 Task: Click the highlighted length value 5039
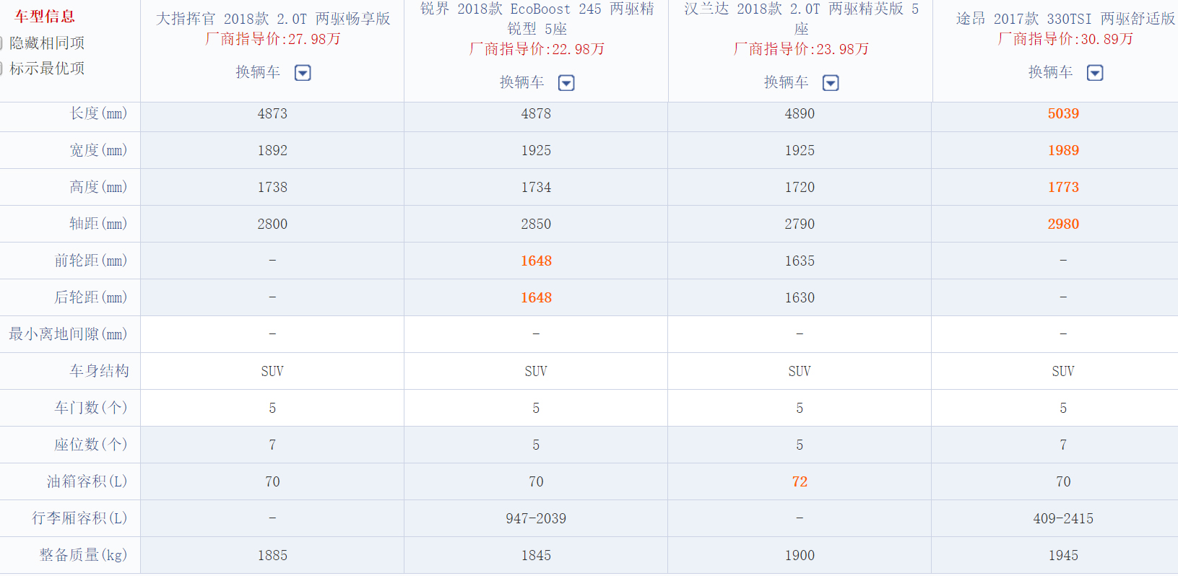(1063, 113)
